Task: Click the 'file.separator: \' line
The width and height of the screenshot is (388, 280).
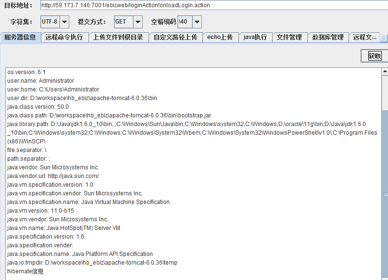Action: (x=27, y=150)
